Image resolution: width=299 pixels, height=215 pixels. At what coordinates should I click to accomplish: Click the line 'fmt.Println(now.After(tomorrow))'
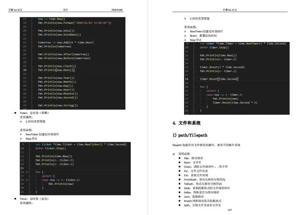point(64,54)
